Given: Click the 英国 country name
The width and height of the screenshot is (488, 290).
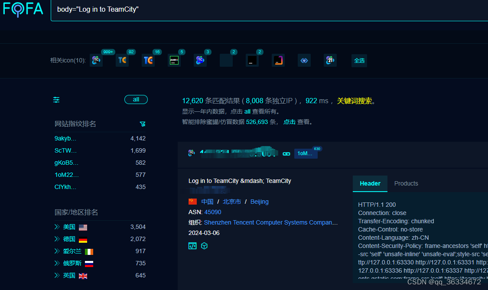Looking at the screenshot, I should 69,275.
